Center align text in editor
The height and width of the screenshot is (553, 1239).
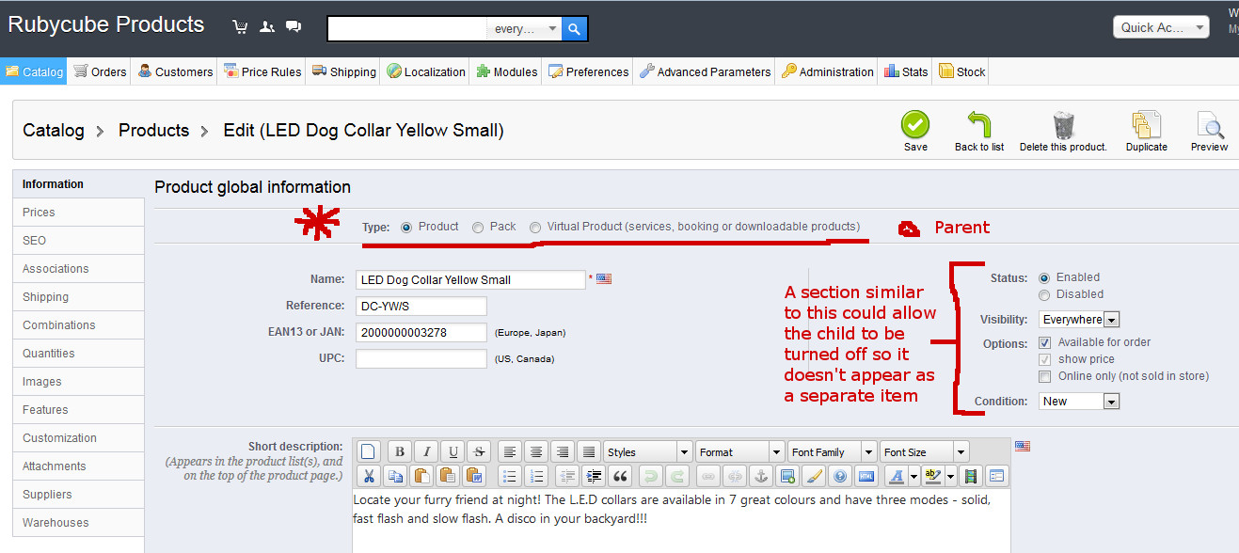[x=535, y=451]
